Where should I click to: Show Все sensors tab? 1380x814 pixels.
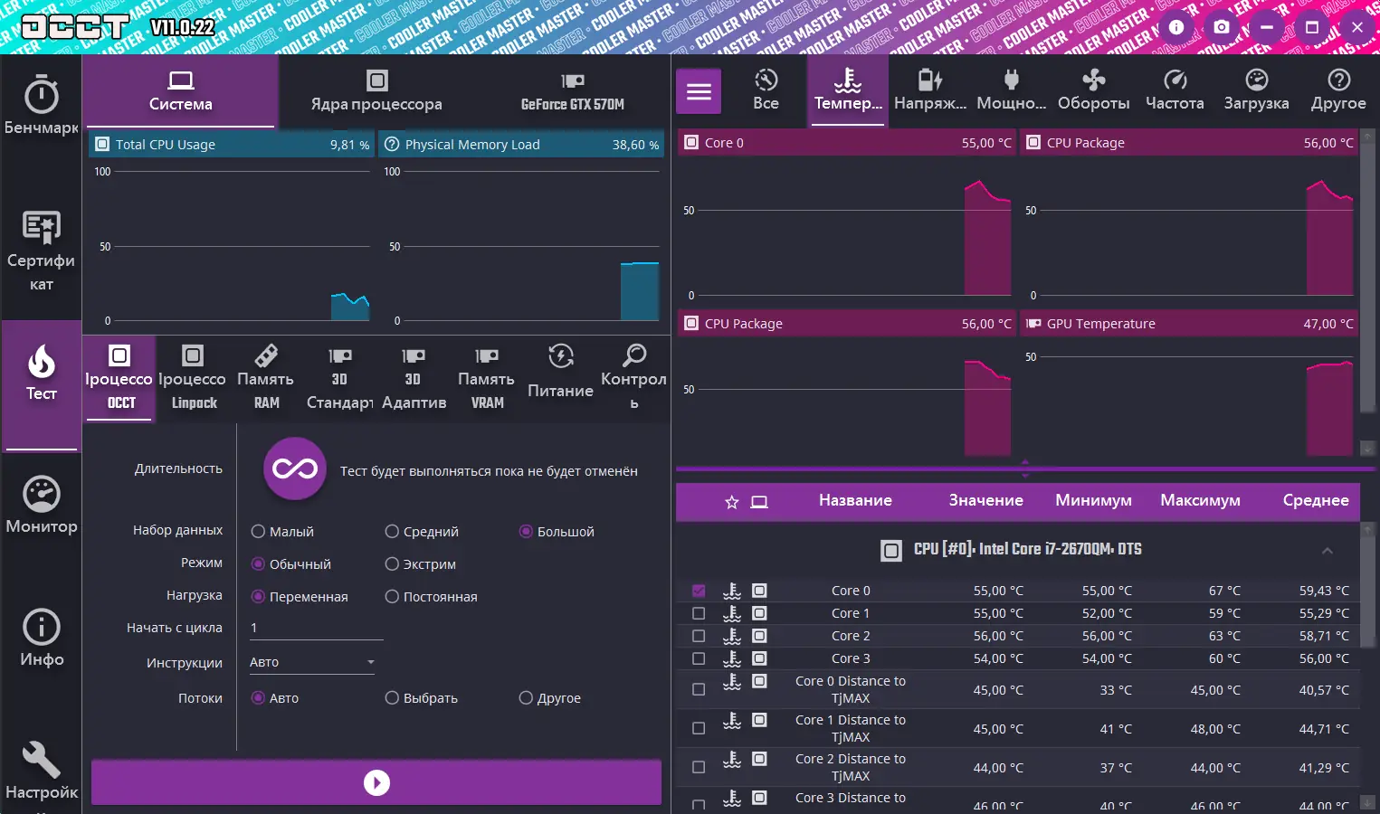tap(766, 90)
